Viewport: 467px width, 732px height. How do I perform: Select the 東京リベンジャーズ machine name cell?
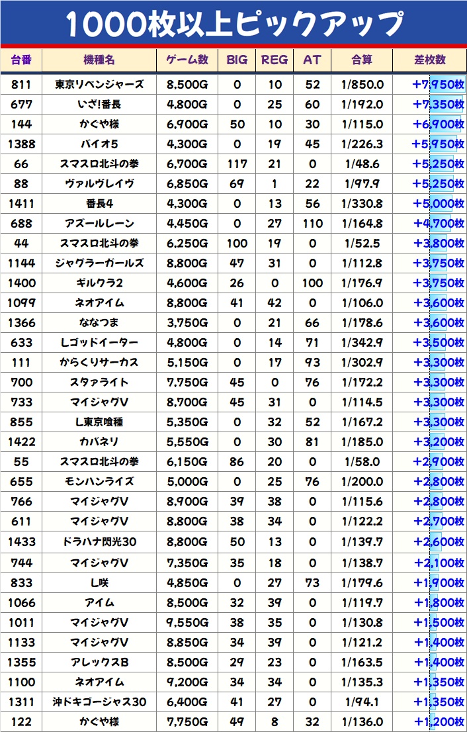[x=99, y=85]
